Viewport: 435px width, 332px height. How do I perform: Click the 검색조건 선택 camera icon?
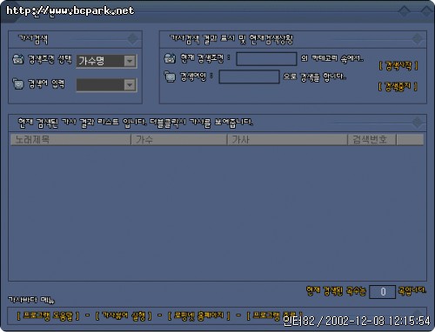point(18,59)
